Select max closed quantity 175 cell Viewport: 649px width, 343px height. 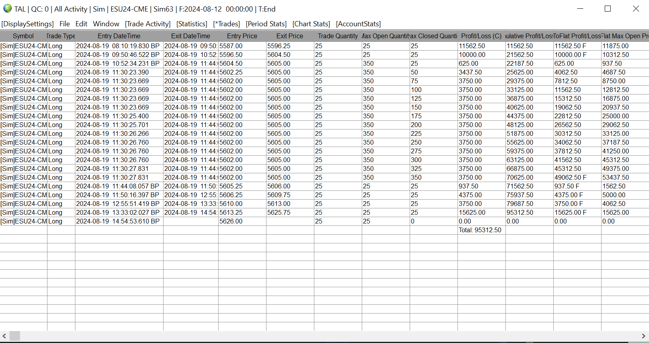click(x=434, y=116)
